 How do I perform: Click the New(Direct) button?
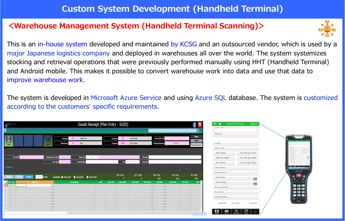point(196,145)
